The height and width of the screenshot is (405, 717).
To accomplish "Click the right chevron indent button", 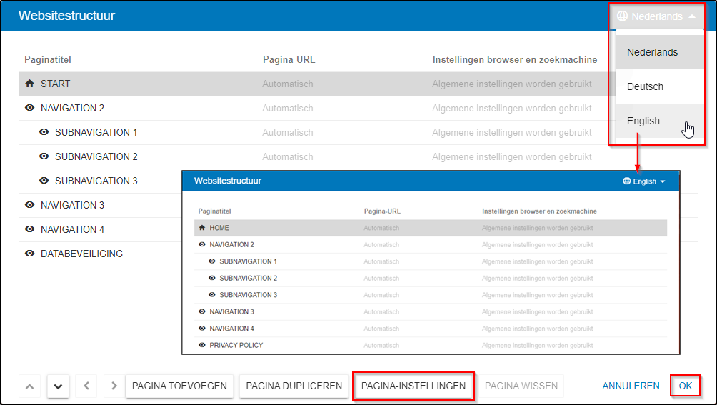I will pyautogui.click(x=114, y=386).
